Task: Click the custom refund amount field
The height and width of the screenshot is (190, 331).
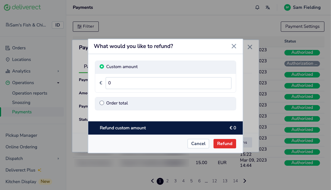Action: (169, 83)
